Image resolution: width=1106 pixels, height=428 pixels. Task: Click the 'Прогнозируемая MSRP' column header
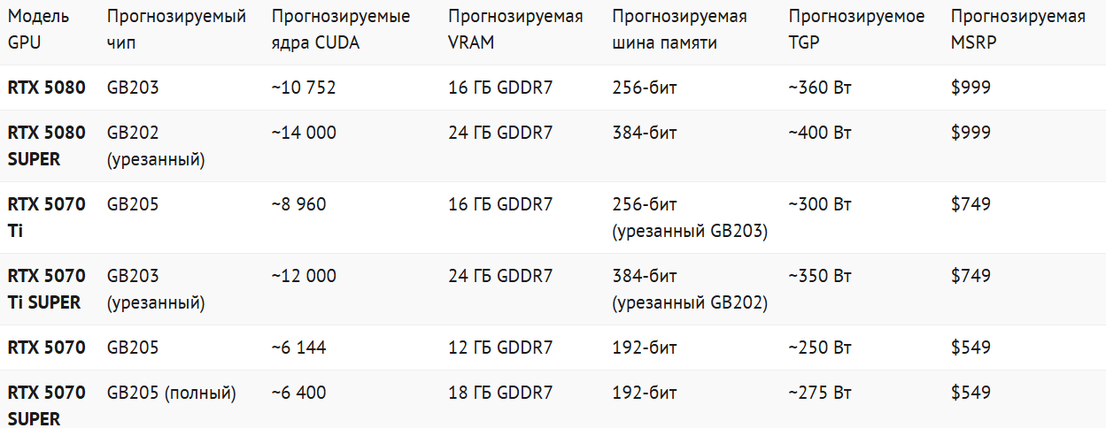1018,29
